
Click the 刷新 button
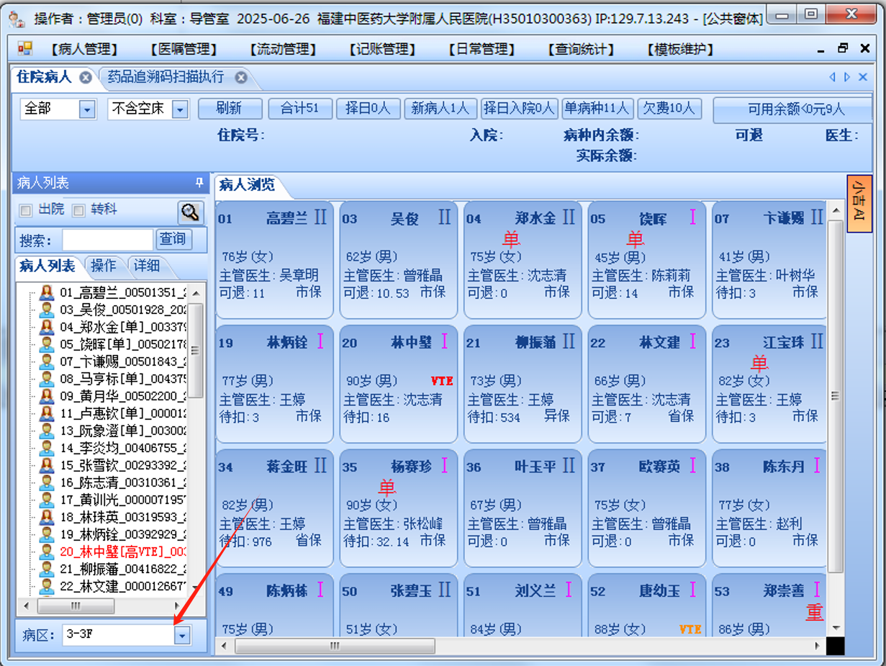[230, 109]
